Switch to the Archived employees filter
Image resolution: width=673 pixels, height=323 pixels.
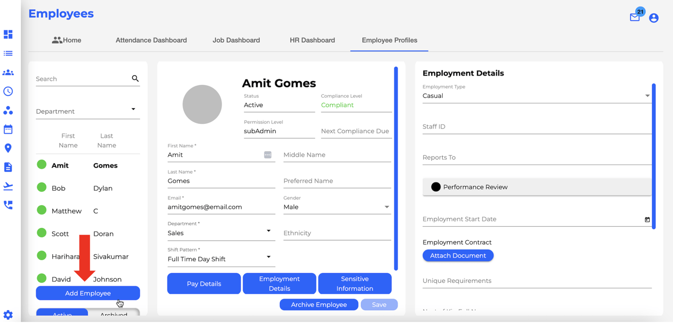(113, 315)
